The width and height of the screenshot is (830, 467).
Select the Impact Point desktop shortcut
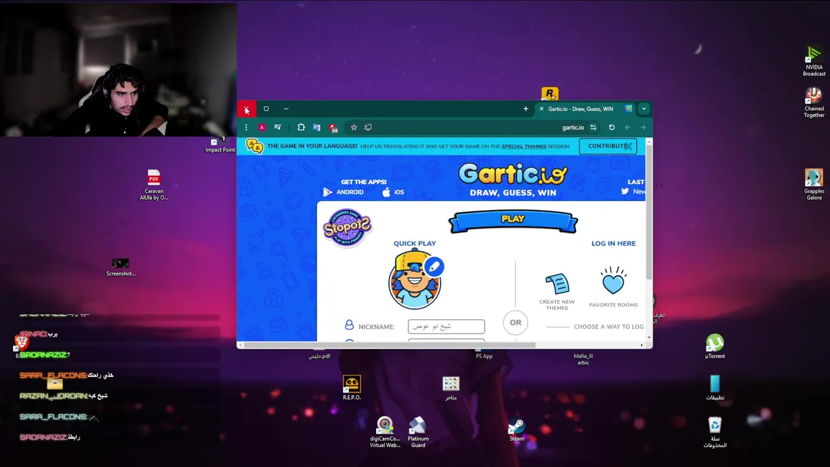click(x=220, y=145)
